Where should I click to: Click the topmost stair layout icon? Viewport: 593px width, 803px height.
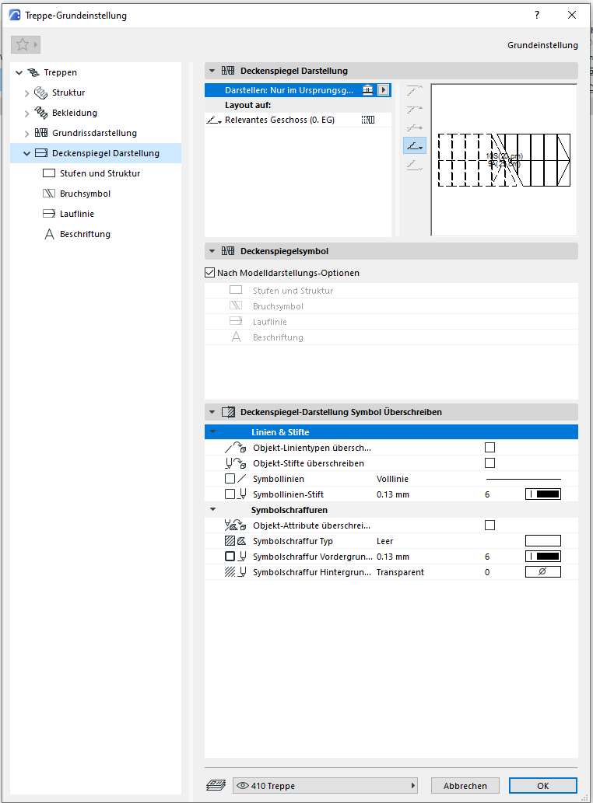[x=415, y=91]
